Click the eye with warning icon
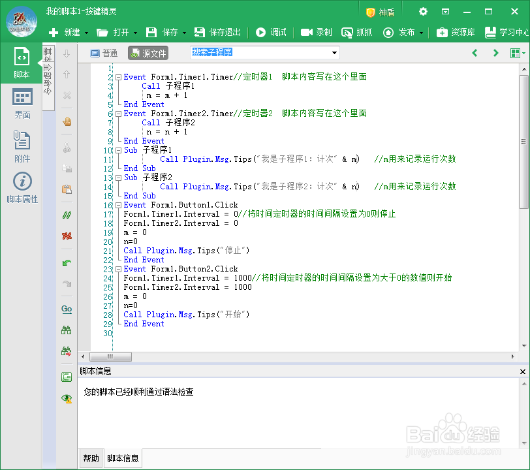This screenshot has width=530, height=470. tap(67, 398)
